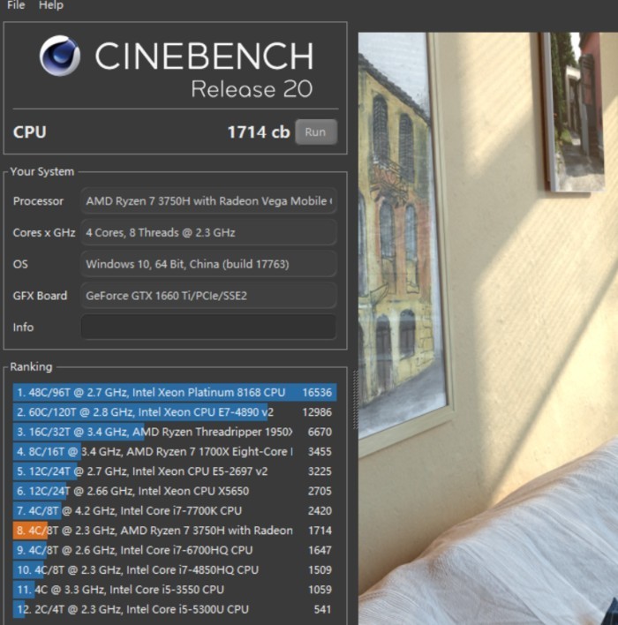Click the CINEBENCH Release 20 title
618x625 pixels.
tap(204, 69)
